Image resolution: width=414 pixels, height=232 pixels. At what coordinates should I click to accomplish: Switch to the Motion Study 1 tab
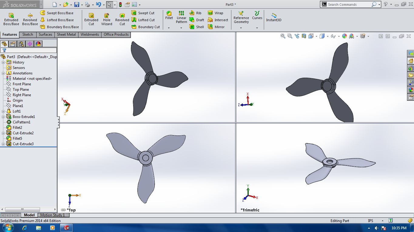click(53, 215)
